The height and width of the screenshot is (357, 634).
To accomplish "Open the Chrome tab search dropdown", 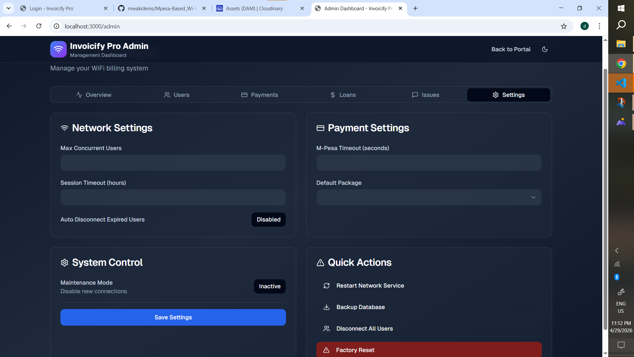I will coord(9,8).
